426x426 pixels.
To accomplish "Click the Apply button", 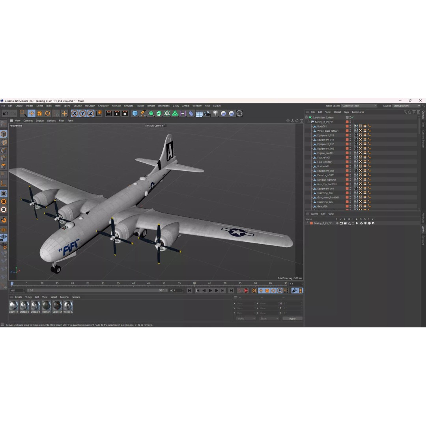I will tap(292, 319).
